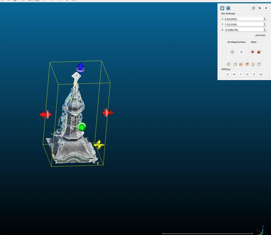Viewport: 271px width, 235px height.
Task: Shift the box along -Y
Action: coord(241,74)
